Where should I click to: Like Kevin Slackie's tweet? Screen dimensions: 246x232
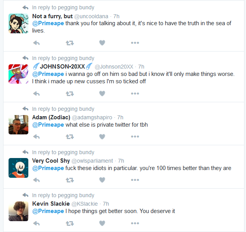tap(102, 223)
